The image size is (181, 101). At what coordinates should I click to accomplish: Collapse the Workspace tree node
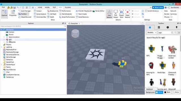click(1, 29)
